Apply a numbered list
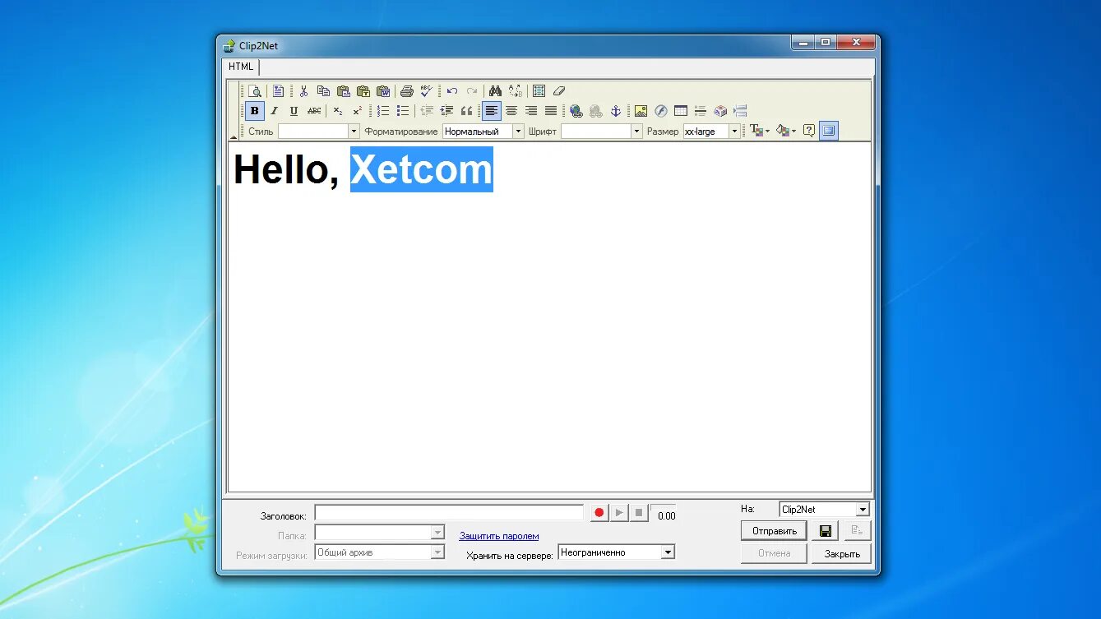 pos(382,109)
